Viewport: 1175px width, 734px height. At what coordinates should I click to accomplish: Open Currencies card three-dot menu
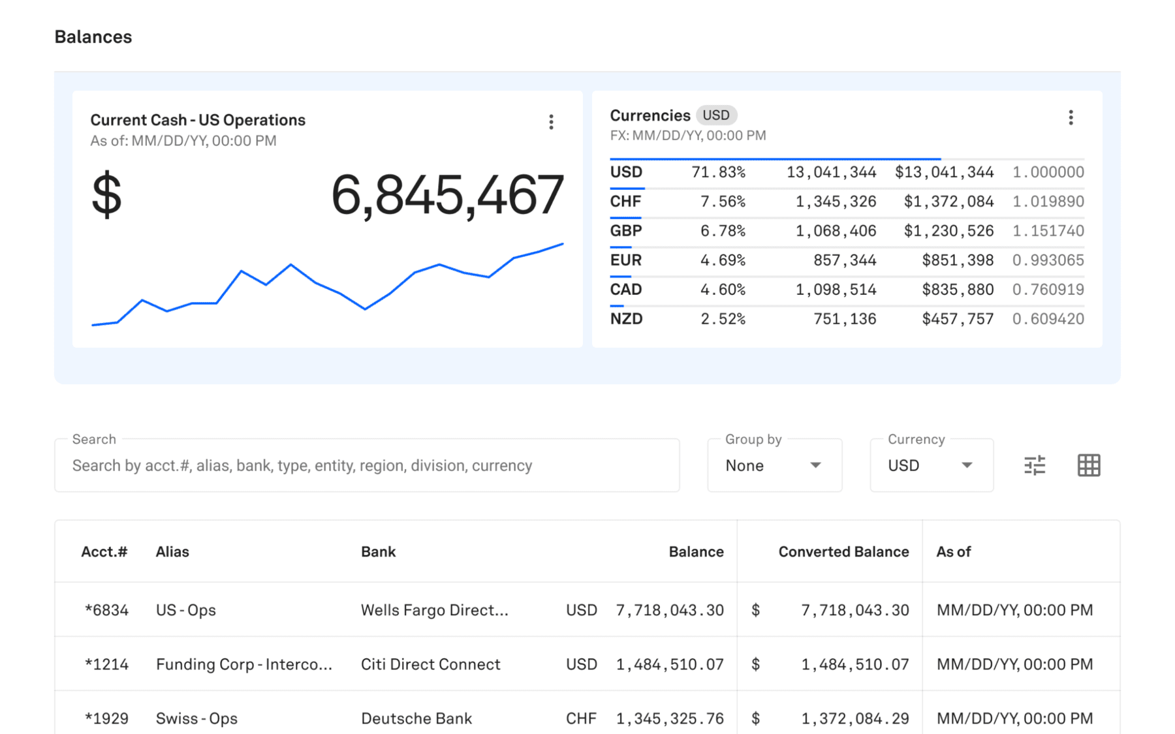(x=1071, y=117)
